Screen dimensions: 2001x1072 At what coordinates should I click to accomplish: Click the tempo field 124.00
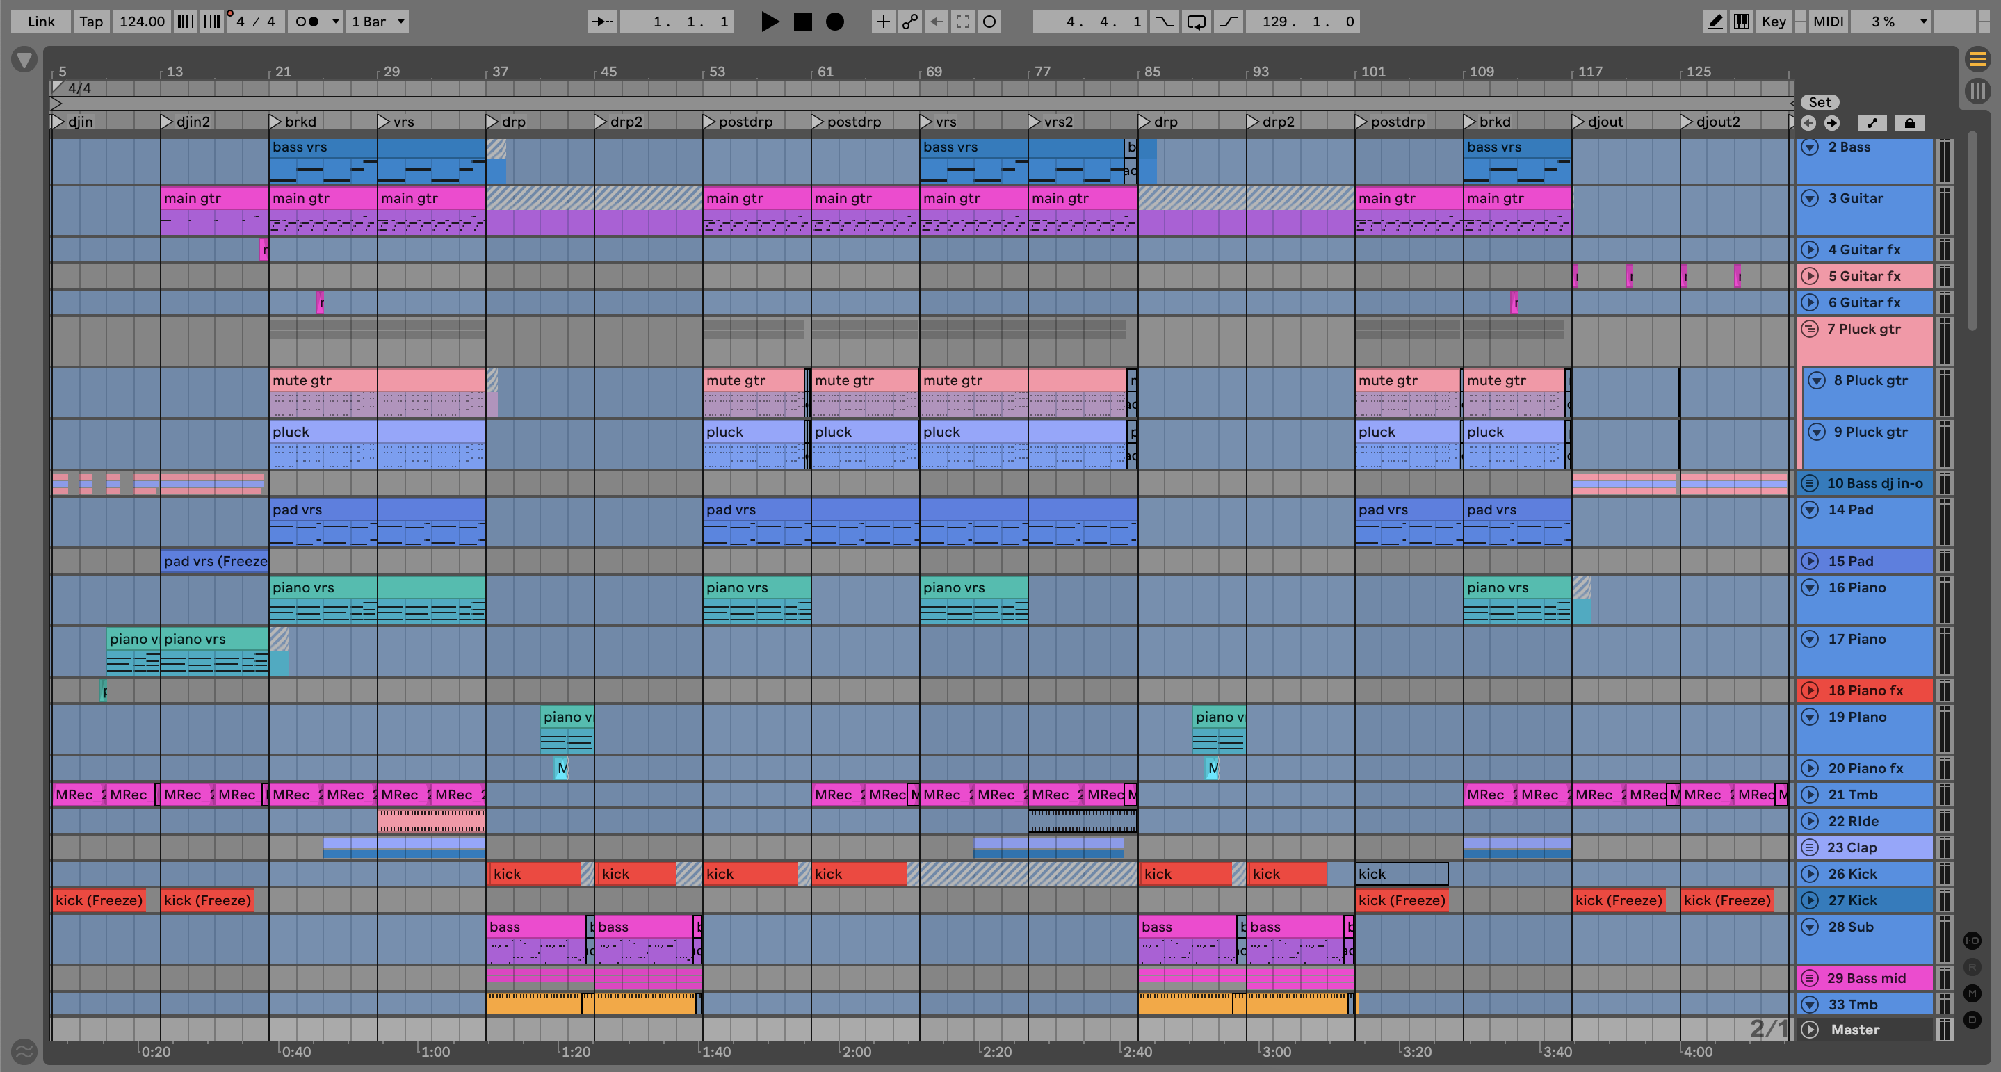tap(141, 22)
